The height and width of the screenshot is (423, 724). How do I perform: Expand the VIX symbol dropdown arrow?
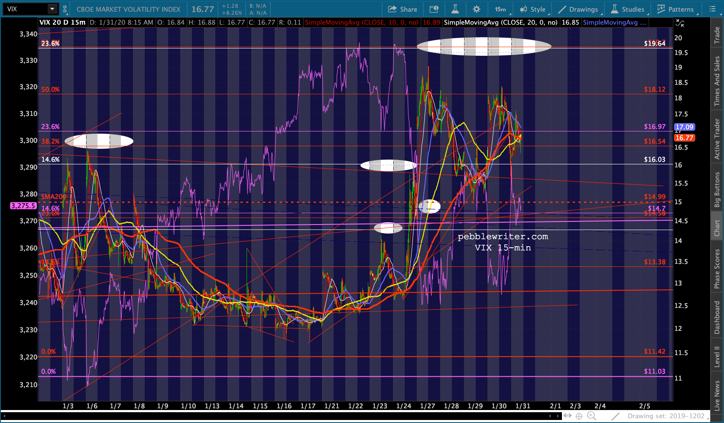coord(52,9)
